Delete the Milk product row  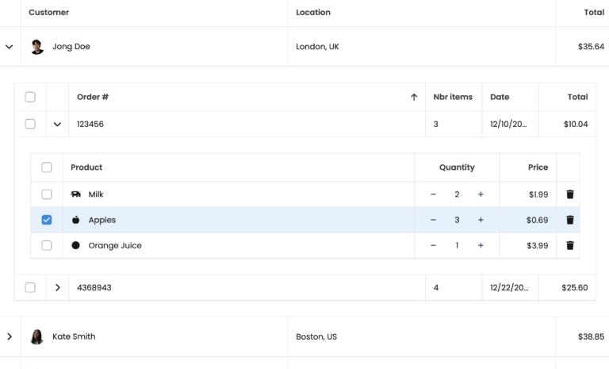point(569,194)
